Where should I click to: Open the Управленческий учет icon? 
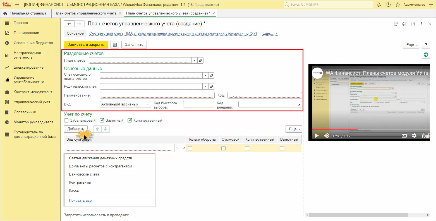(7, 102)
